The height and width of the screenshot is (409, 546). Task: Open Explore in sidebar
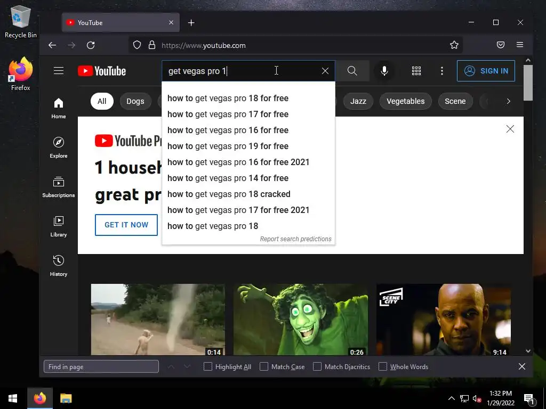pyautogui.click(x=59, y=148)
